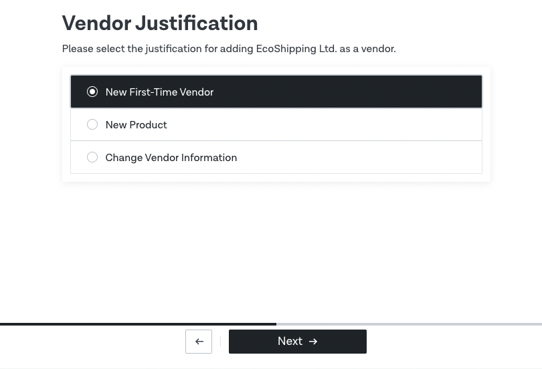Select the New First-Time Vendor radio circle
Viewport: 542px width, 369px height.
click(92, 92)
